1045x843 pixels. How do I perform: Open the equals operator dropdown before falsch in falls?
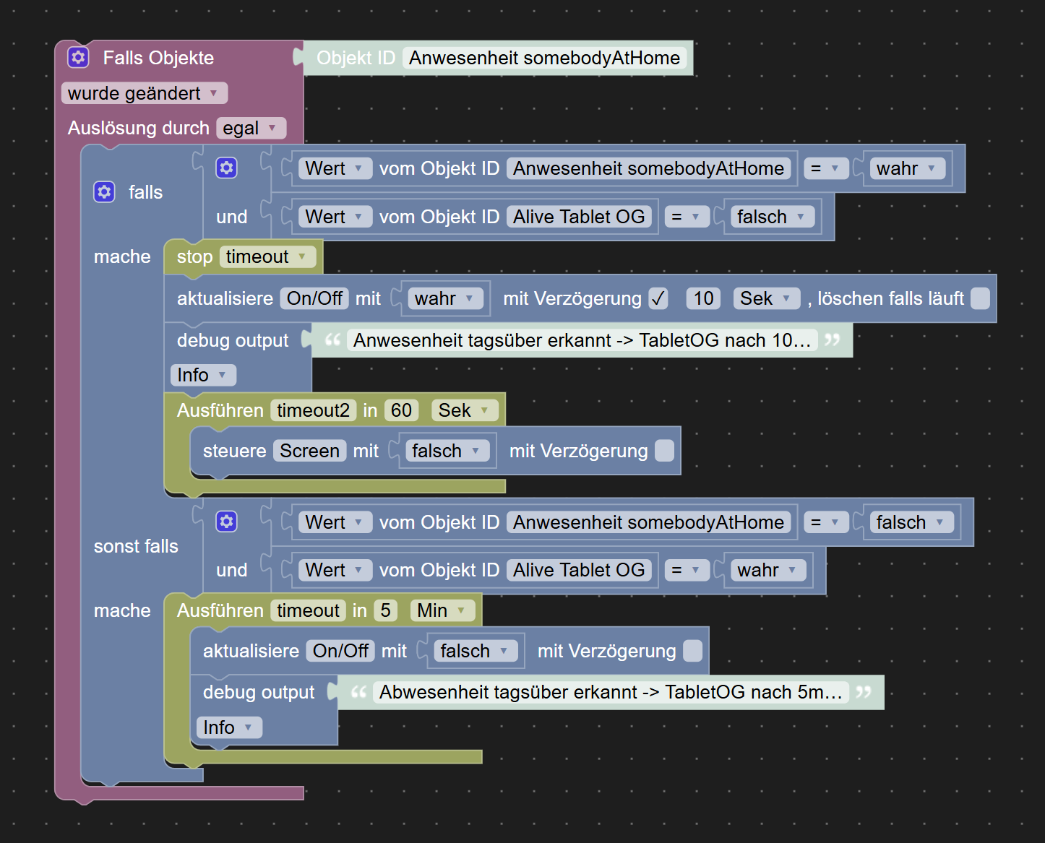click(x=687, y=217)
